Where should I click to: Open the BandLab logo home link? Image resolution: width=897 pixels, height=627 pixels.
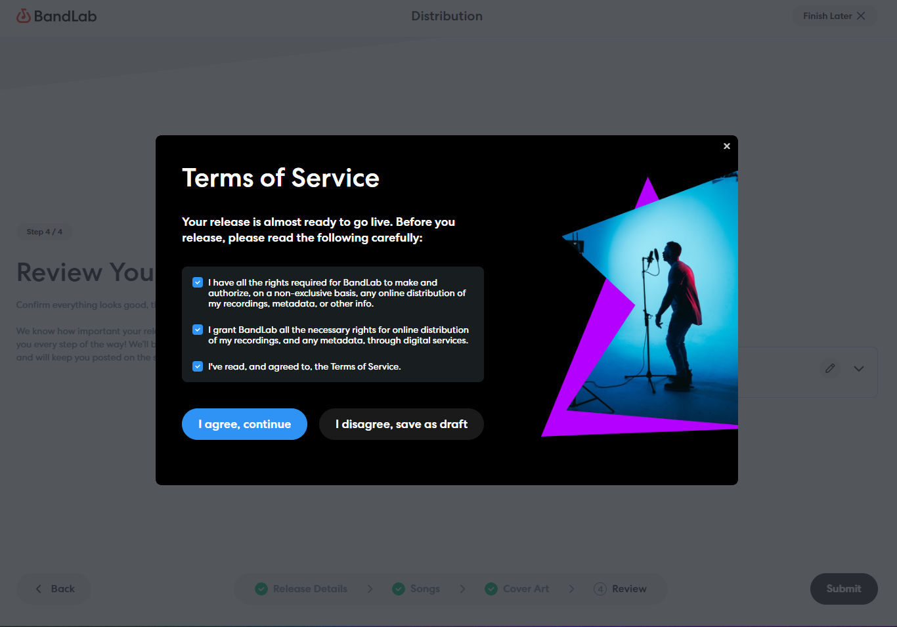[56, 16]
